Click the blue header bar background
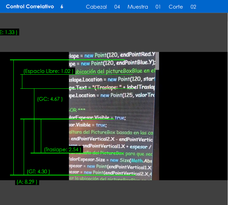Image resolution: width=228 pixels, height=205 pixels. pos(213,7)
